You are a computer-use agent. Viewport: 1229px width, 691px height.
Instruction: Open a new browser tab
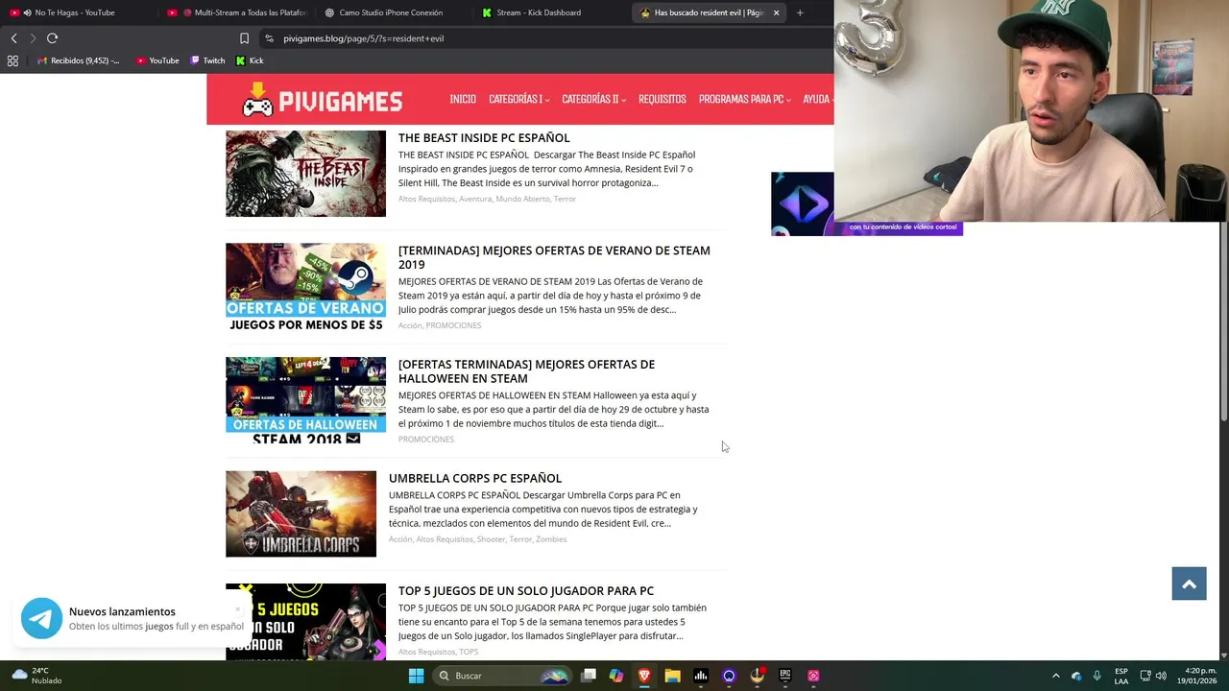point(800,12)
